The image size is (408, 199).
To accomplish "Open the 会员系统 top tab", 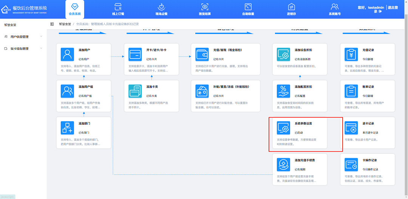I will point(75,9).
